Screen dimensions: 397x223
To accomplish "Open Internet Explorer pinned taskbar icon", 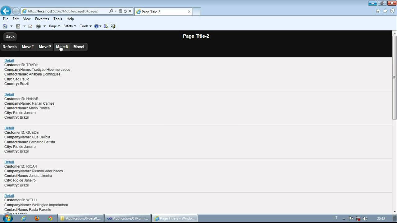I will tap(24, 218).
